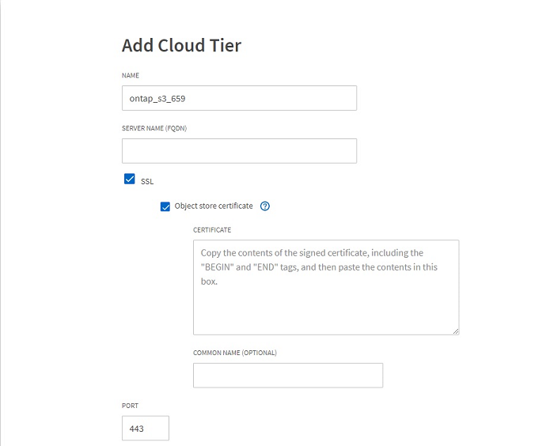
Task: Click the SSL label text
Action: coord(147,182)
